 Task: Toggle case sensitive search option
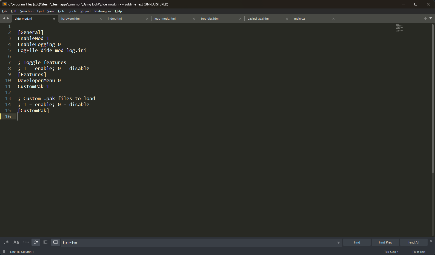pyautogui.click(x=16, y=242)
